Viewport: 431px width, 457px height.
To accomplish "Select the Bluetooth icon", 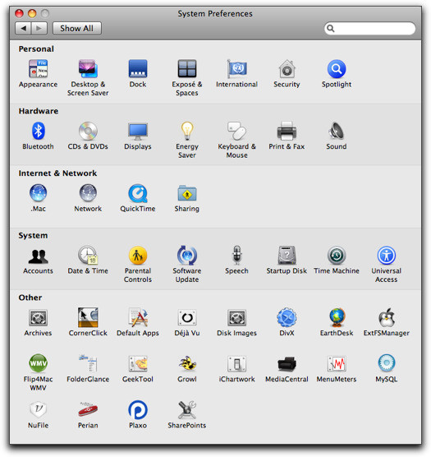I will pos(38,131).
